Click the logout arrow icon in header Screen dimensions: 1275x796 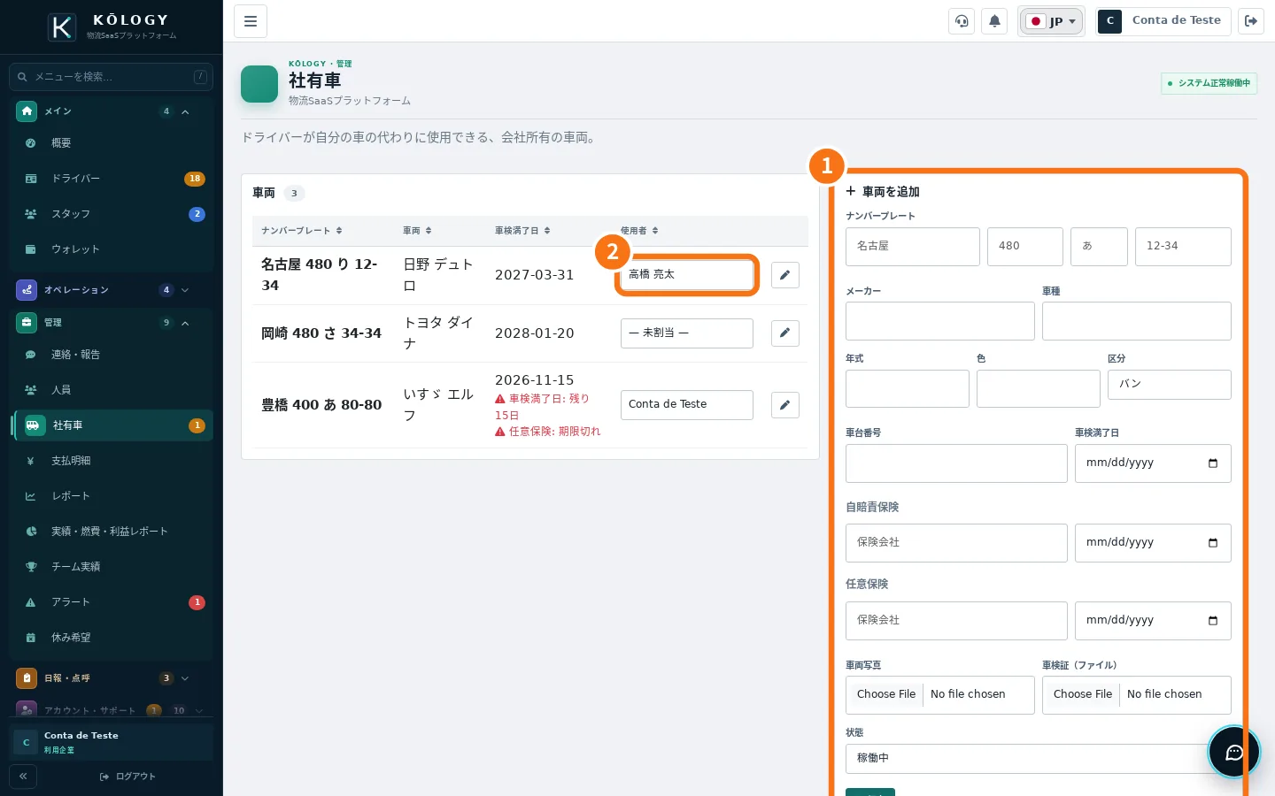1251,21
